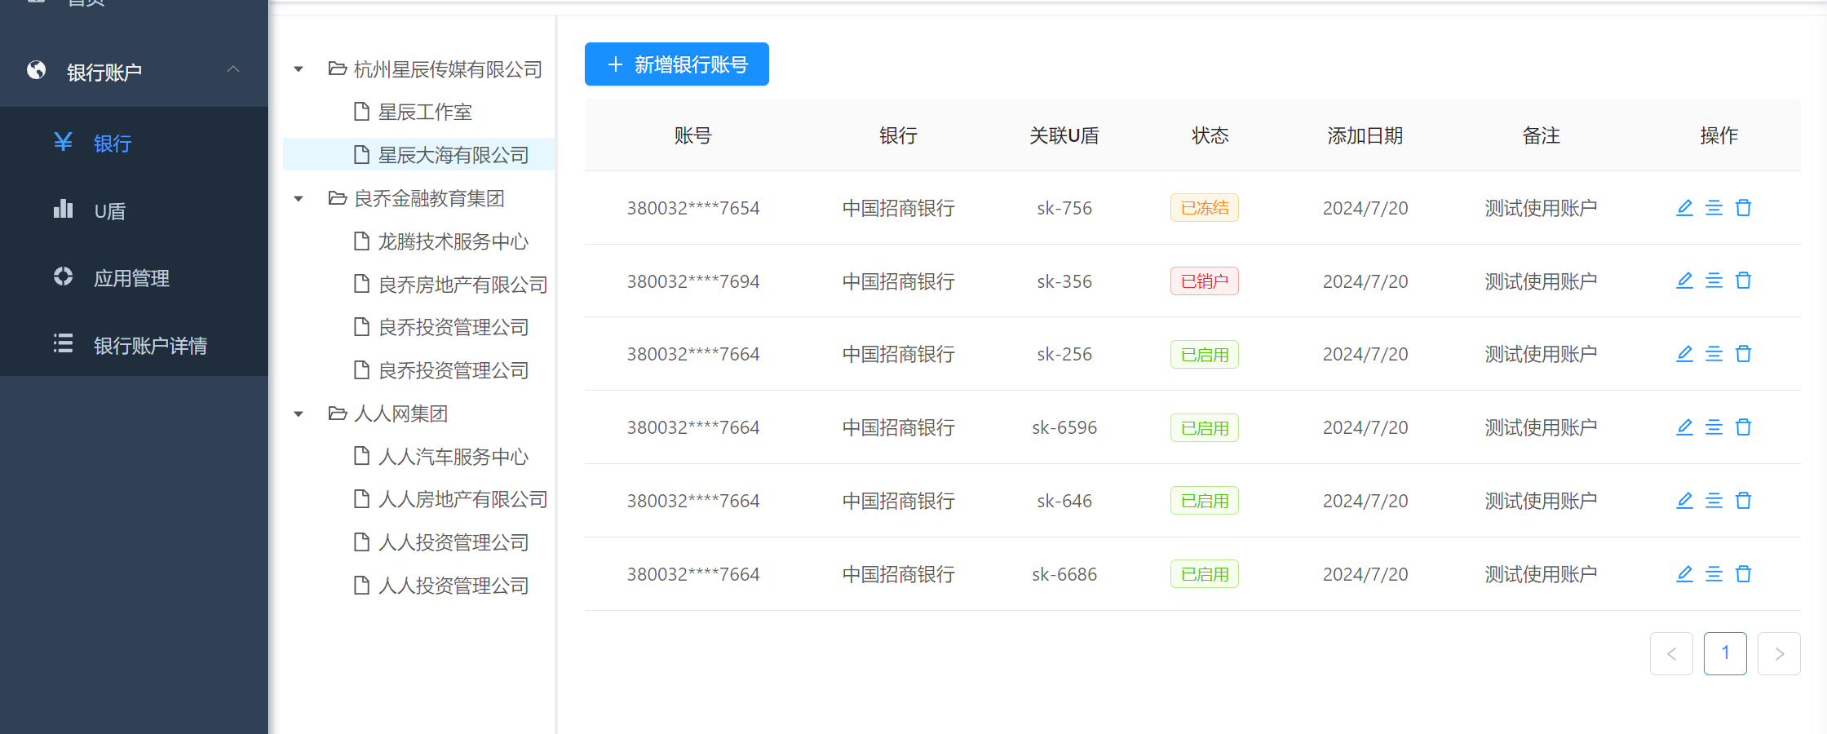Click edit pencil icon for sk-756 row

[1684, 208]
